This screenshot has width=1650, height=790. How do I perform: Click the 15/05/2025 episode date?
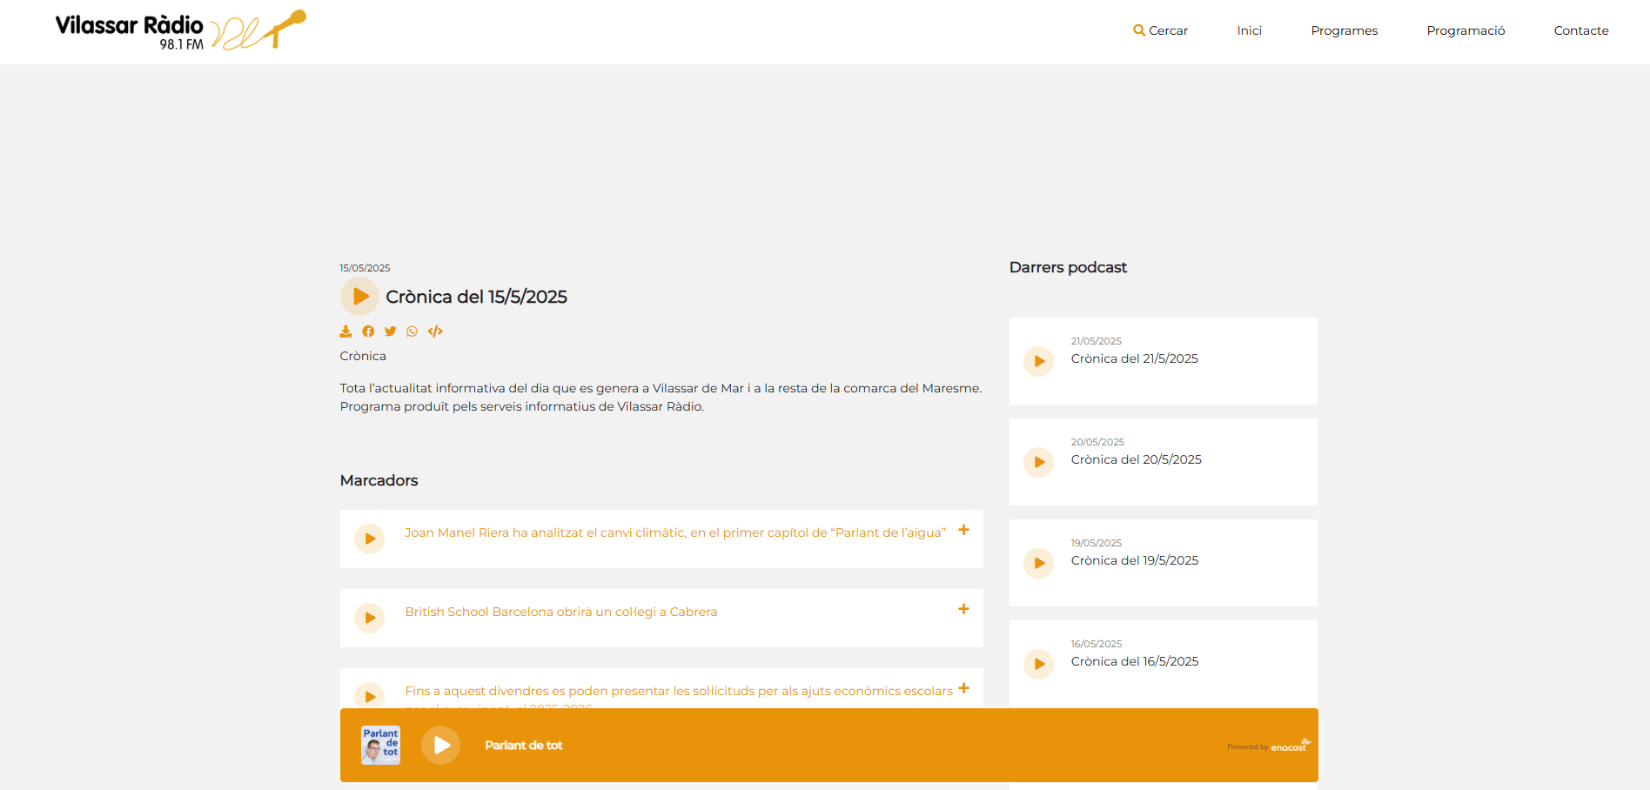(x=365, y=268)
